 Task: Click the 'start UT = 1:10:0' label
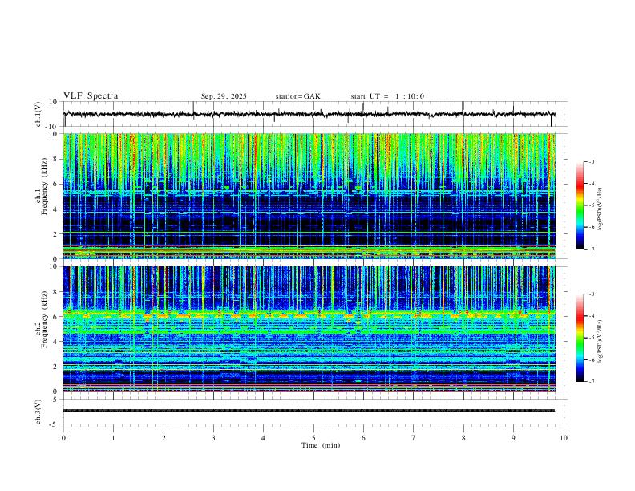pos(387,96)
